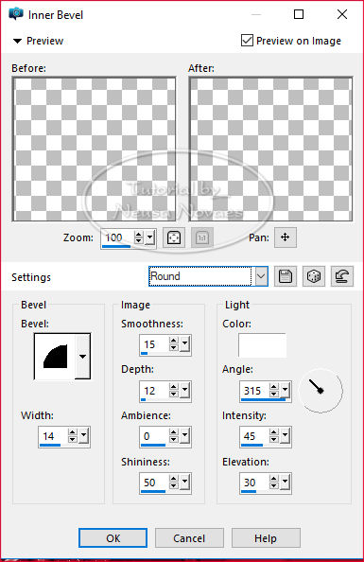Click the Zoom to 100% (1:1) icon

pyautogui.click(x=202, y=237)
